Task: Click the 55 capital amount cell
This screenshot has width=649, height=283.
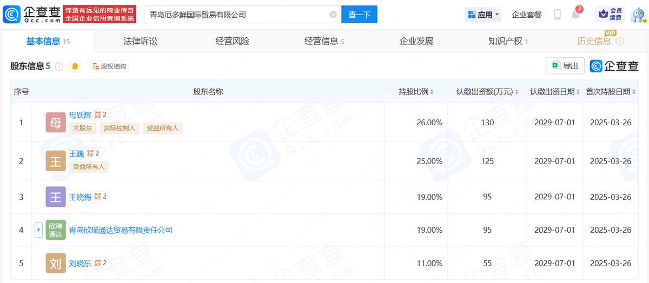Action: coord(487,264)
